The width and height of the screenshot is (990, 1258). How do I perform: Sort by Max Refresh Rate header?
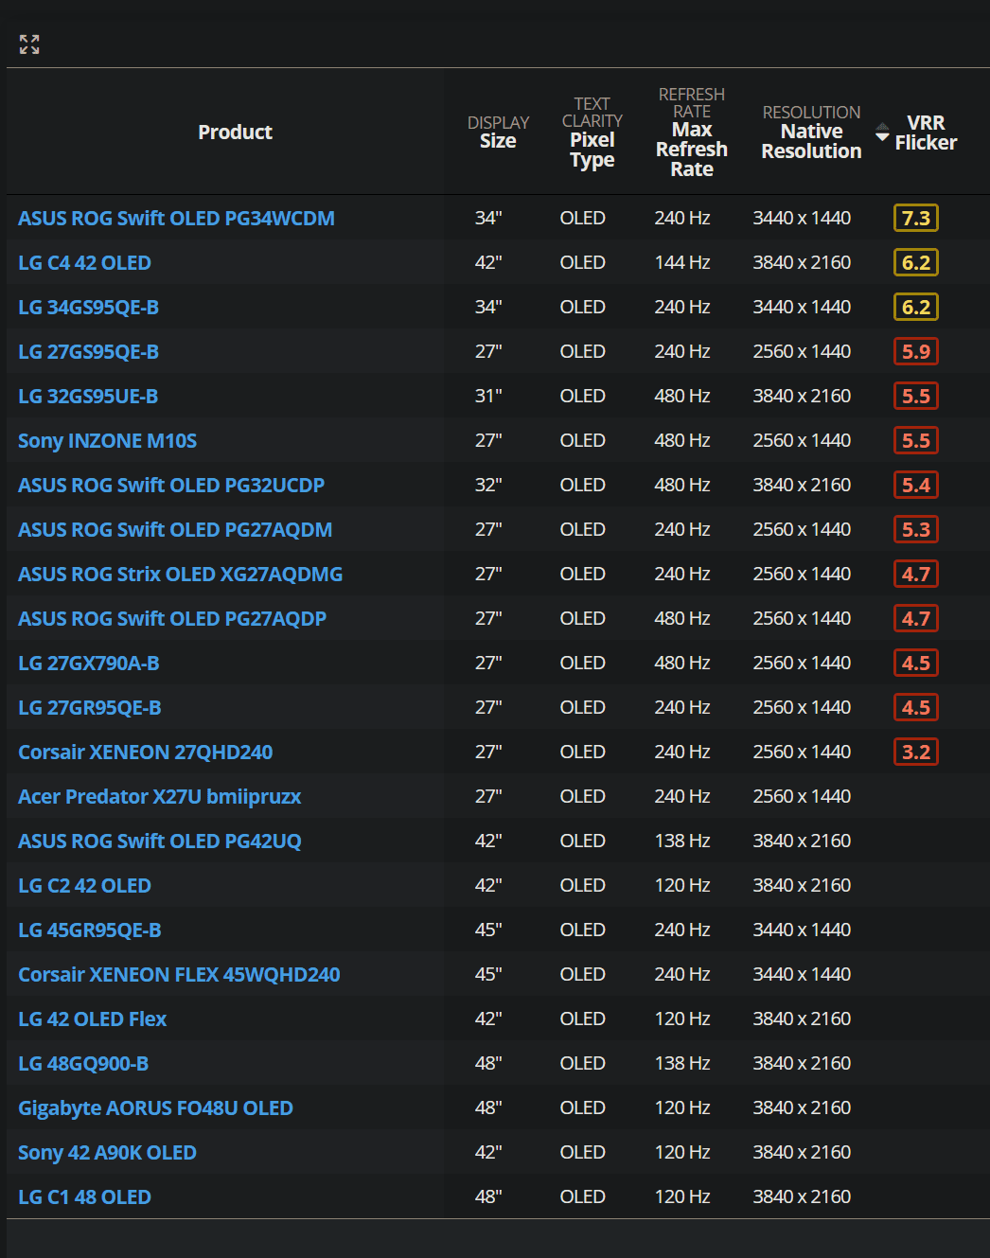[692, 133]
